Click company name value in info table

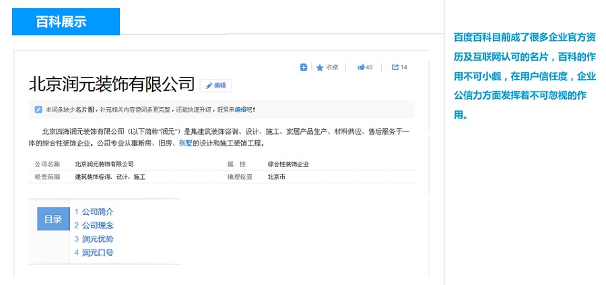tap(104, 164)
